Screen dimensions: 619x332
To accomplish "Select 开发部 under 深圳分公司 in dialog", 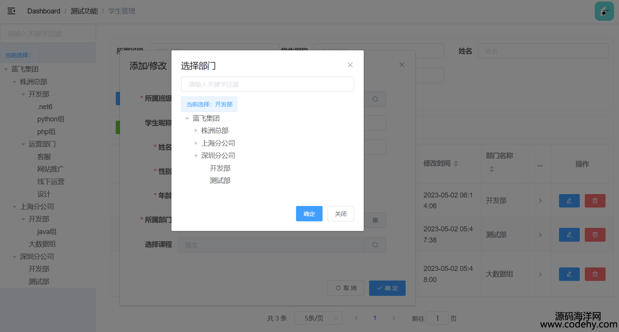I will tap(220, 168).
